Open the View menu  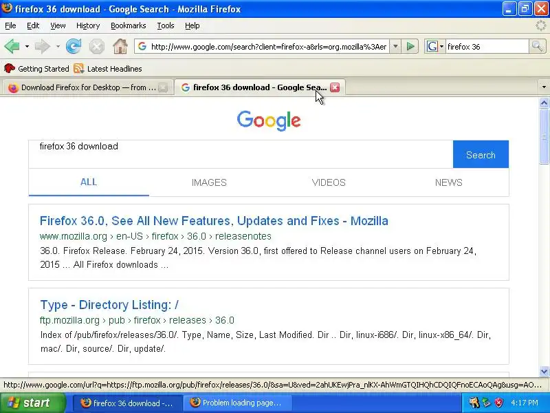click(x=58, y=25)
